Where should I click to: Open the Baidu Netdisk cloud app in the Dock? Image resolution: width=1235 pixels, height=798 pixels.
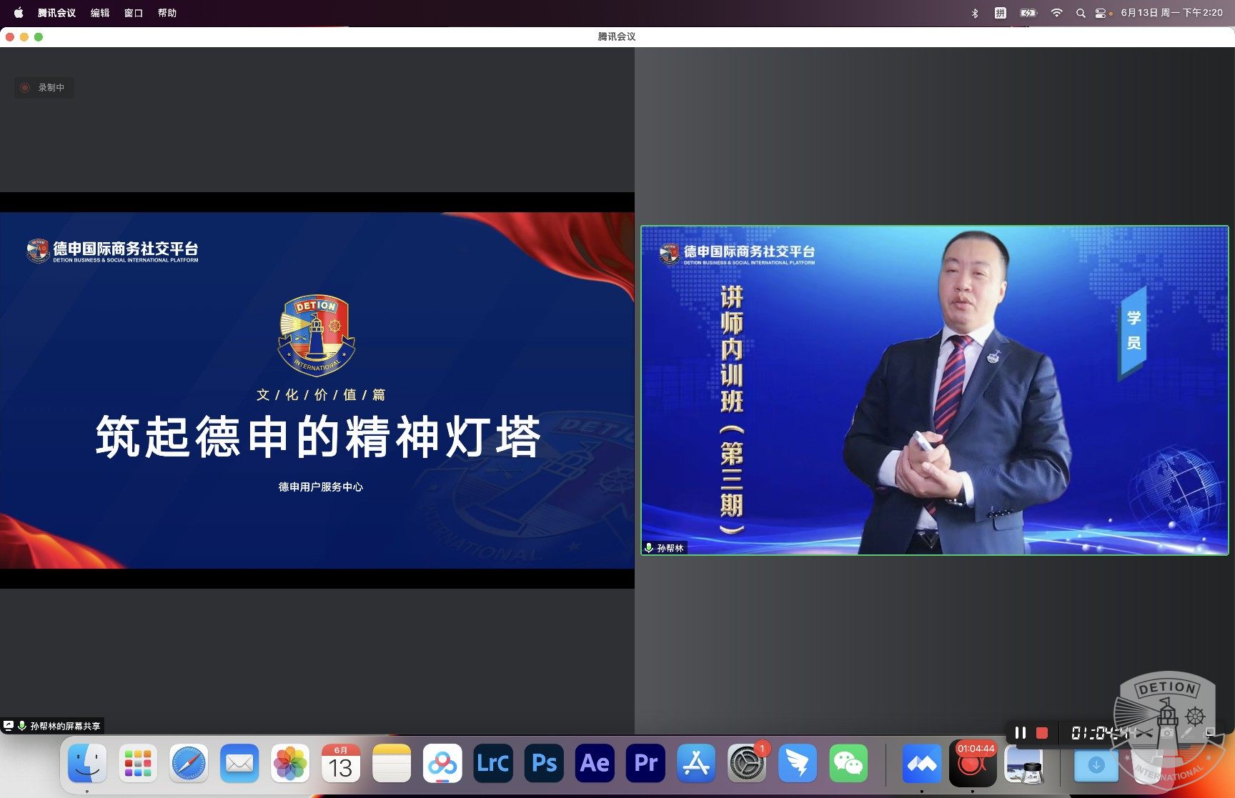(x=442, y=764)
